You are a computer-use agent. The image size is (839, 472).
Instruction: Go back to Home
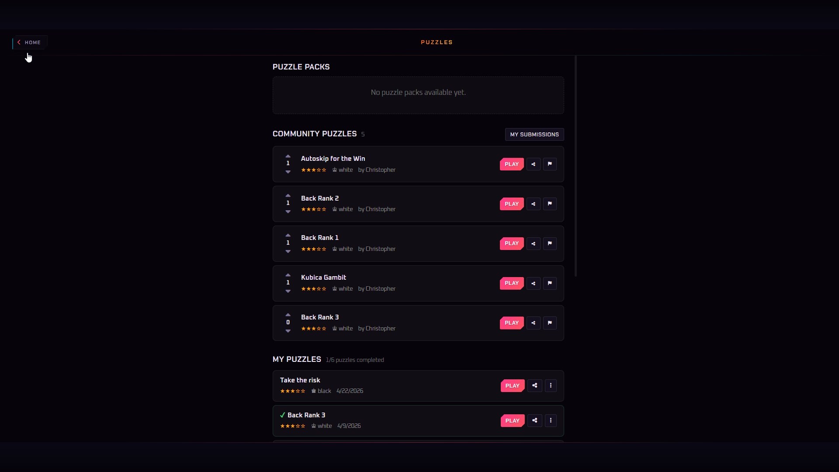pos(30,42)
